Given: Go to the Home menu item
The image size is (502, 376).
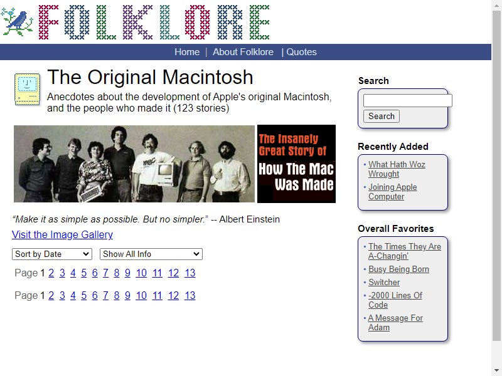Looking at the screenshot, I should 187,52.
